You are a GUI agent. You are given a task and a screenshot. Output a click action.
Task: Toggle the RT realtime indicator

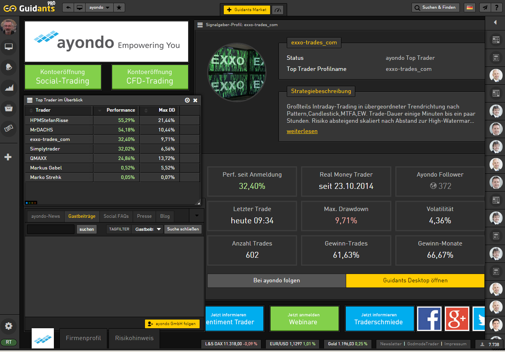[x=9, y=342]
